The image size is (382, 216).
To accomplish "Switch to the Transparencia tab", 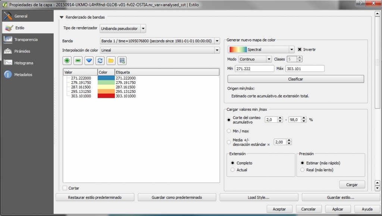I will click(x=26, y=40).
